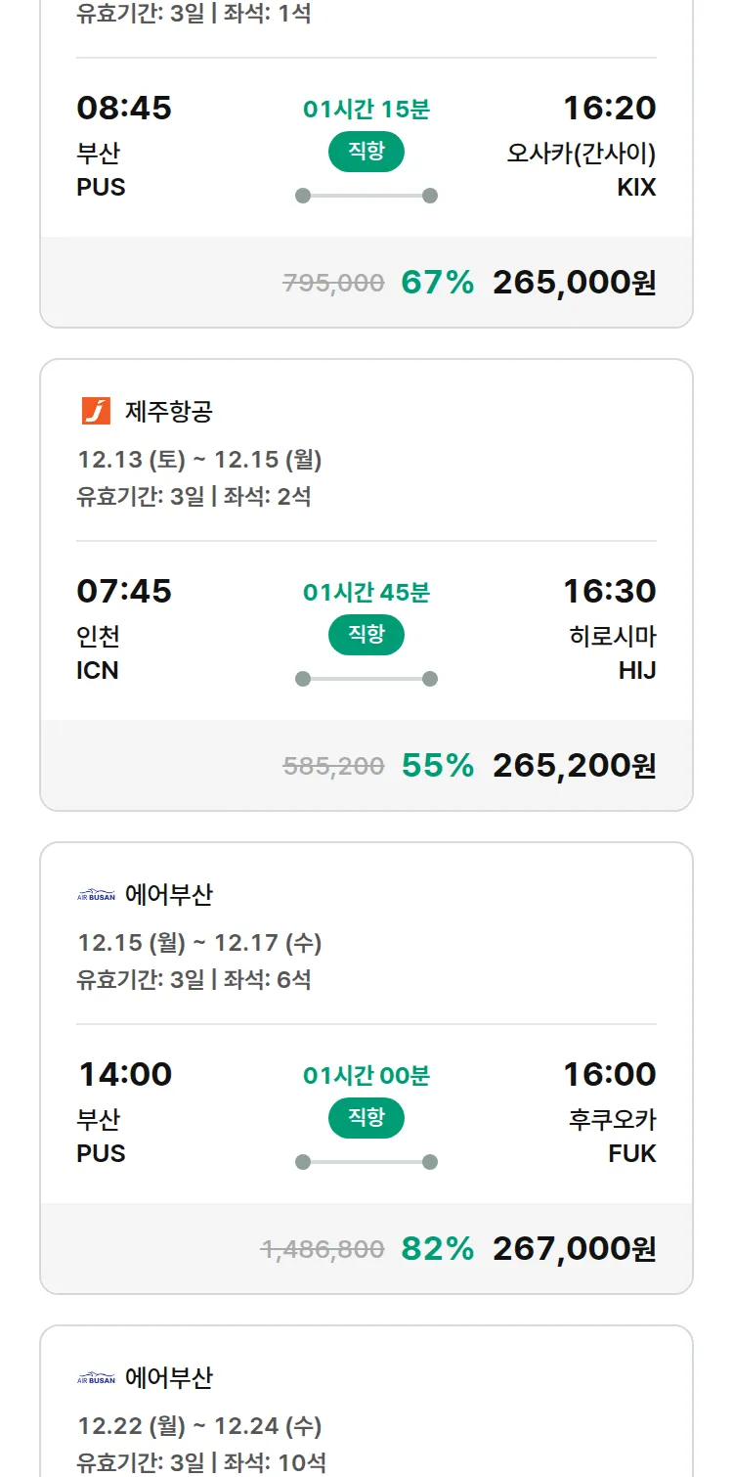Click the 12.13 (토) ~ 12.15 (월) date range
This screenshot has width=733, height=1477.
(x=199, y=459)
